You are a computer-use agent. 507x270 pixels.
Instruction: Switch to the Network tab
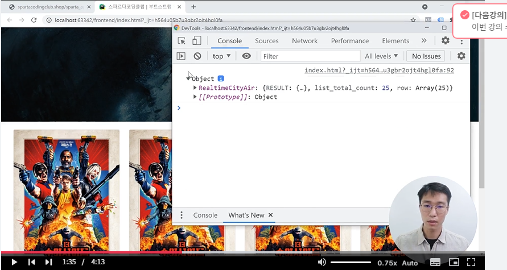(x=304, y=41)
